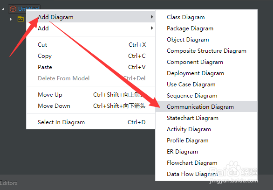This screenshot has height=190, width=273.
Task: Expand the collapsed model tree node
Action: point(11,19)
